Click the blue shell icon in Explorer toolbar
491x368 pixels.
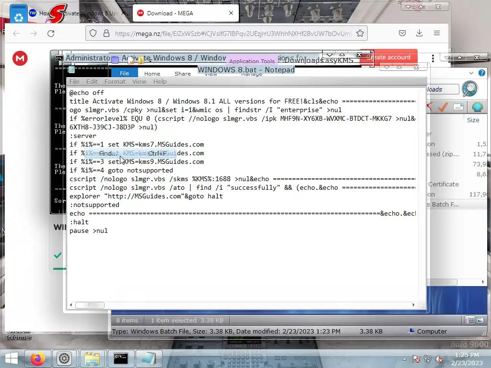coord(477,107)
